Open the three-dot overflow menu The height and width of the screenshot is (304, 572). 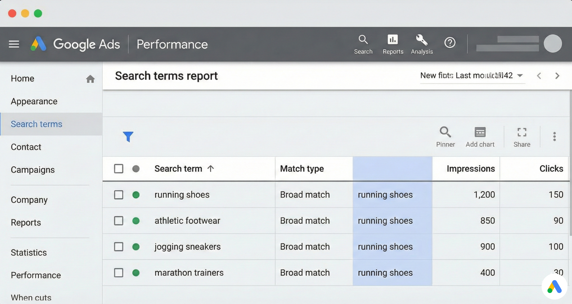[x=554, y=137]
